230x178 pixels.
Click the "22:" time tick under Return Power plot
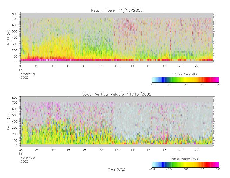tap(197, 66)
